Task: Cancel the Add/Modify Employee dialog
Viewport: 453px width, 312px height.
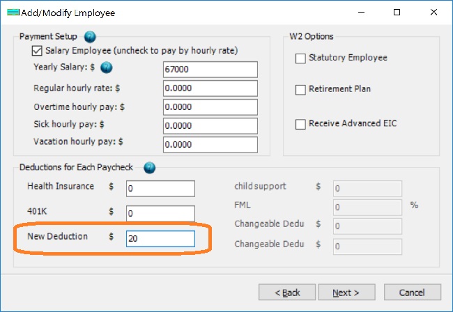Action: 412,292
